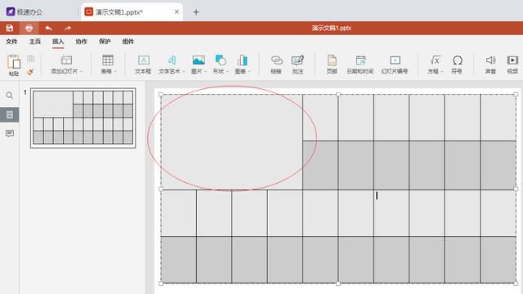Expand the table (表格) dropdown
The height and width of the screenshot is (294, 523).
[115, 72]
